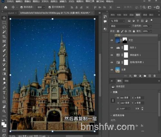Image resolution: width=161 pixels, height=137 pixels.
Task: Hide the 色相/饱和度 1 layer
Action: 112,62
